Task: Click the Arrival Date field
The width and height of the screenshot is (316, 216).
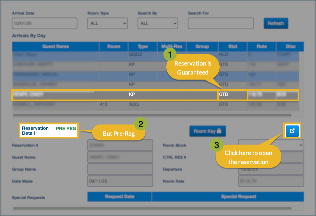Action: coord(45,23)
